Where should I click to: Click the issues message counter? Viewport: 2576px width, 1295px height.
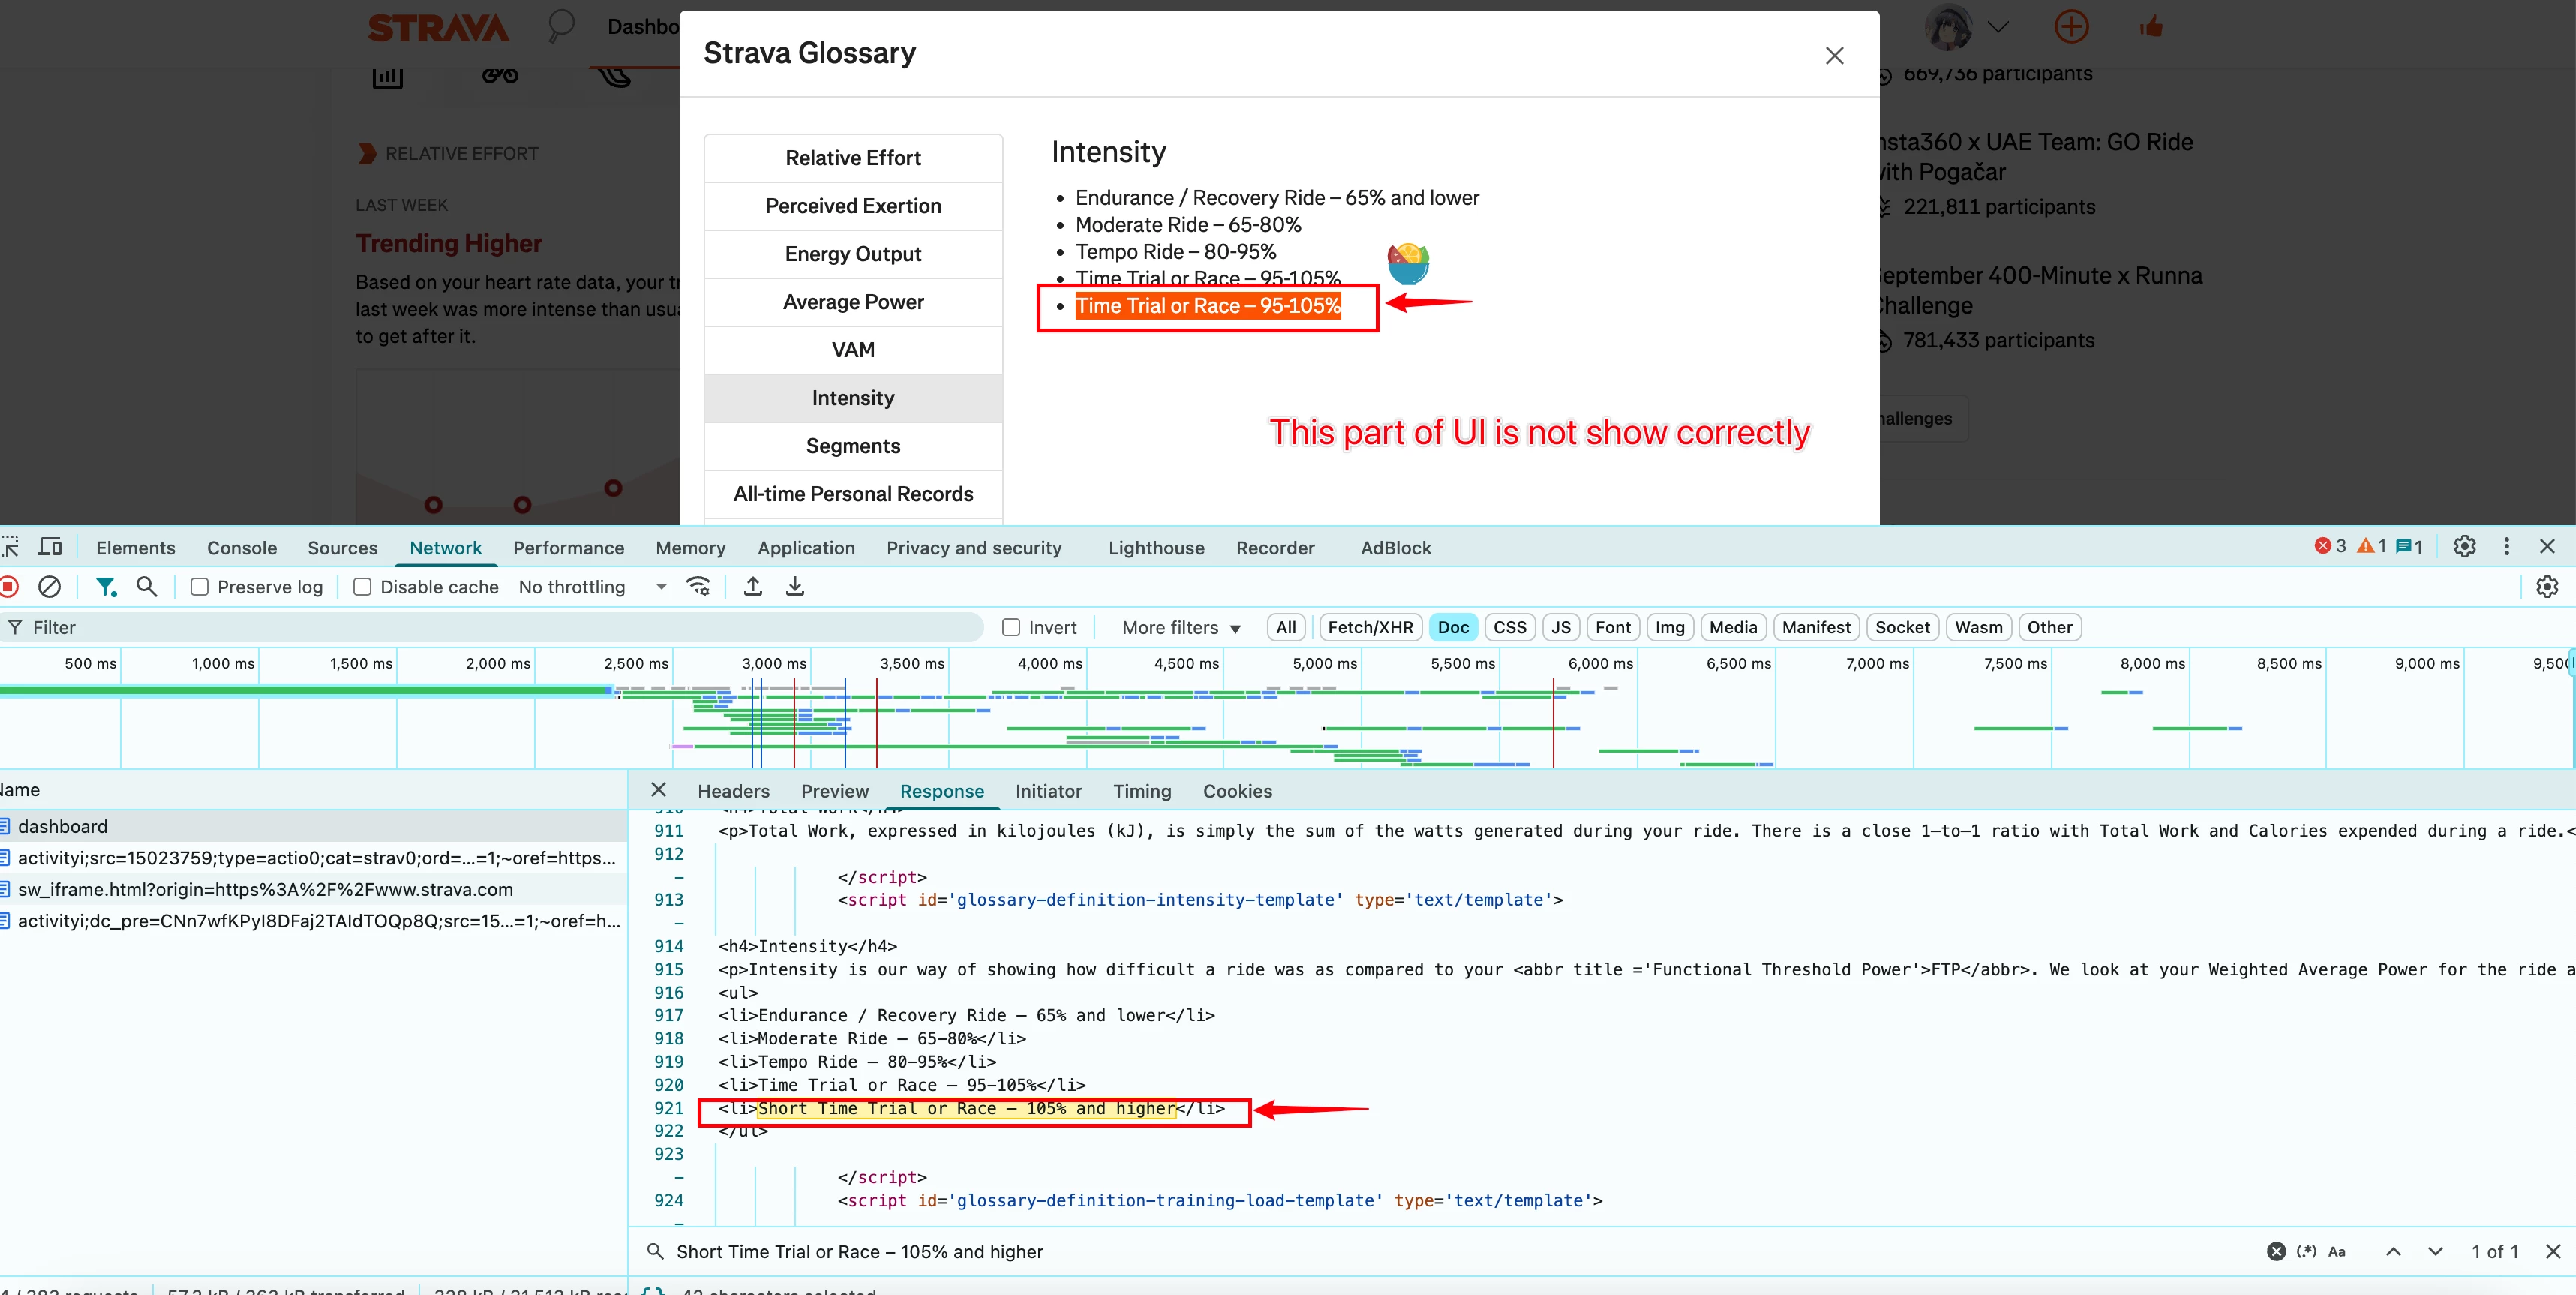tap(2409, 546)
